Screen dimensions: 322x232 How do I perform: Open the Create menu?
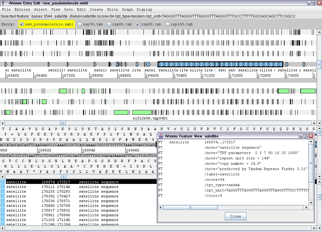[x=96, y=9]
